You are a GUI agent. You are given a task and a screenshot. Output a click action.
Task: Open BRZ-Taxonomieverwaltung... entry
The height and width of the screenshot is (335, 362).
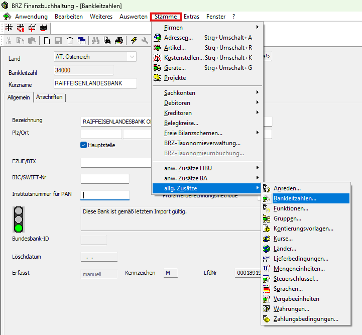pyautogui.click(x=207, y=143)
